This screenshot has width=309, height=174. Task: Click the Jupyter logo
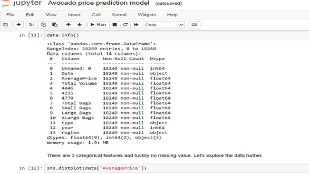coord(22,3)
